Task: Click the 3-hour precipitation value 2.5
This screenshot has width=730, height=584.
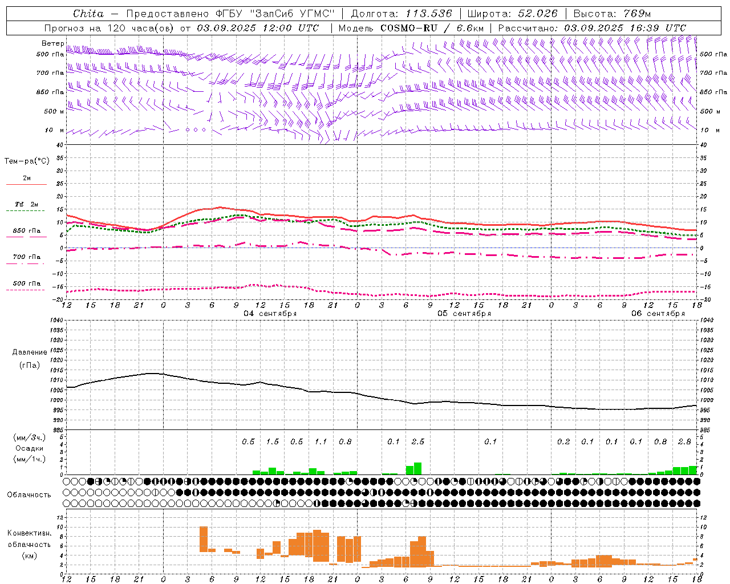Action: [x=418, y=442]
